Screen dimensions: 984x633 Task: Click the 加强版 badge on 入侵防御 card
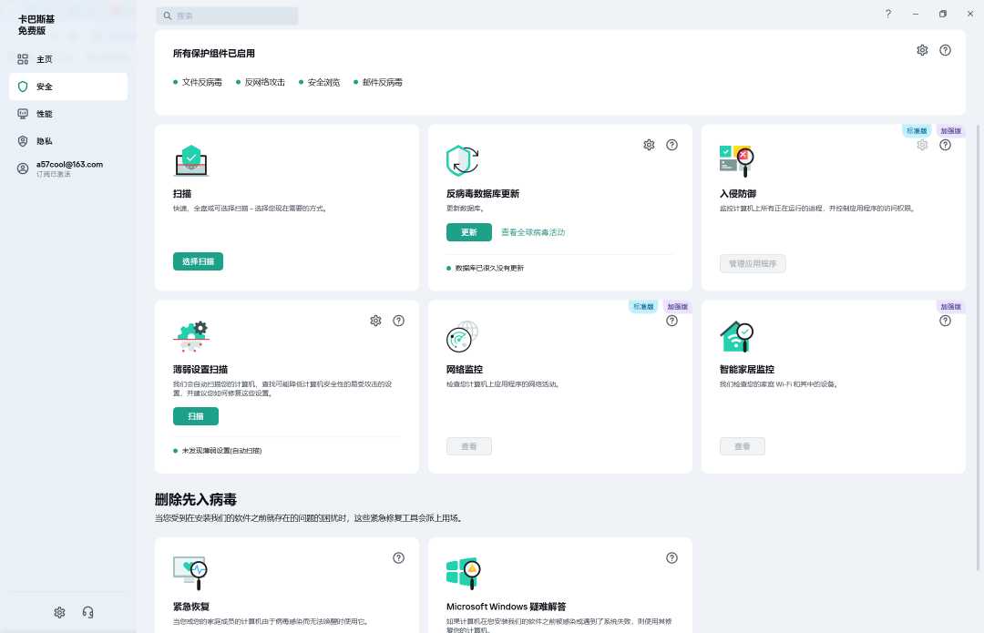coord(950,130)
